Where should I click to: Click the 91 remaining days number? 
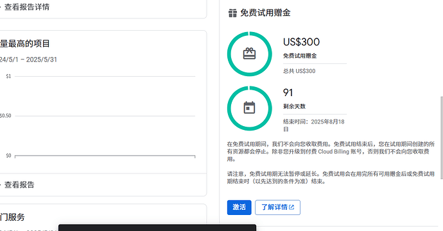[x=288, y=93]
